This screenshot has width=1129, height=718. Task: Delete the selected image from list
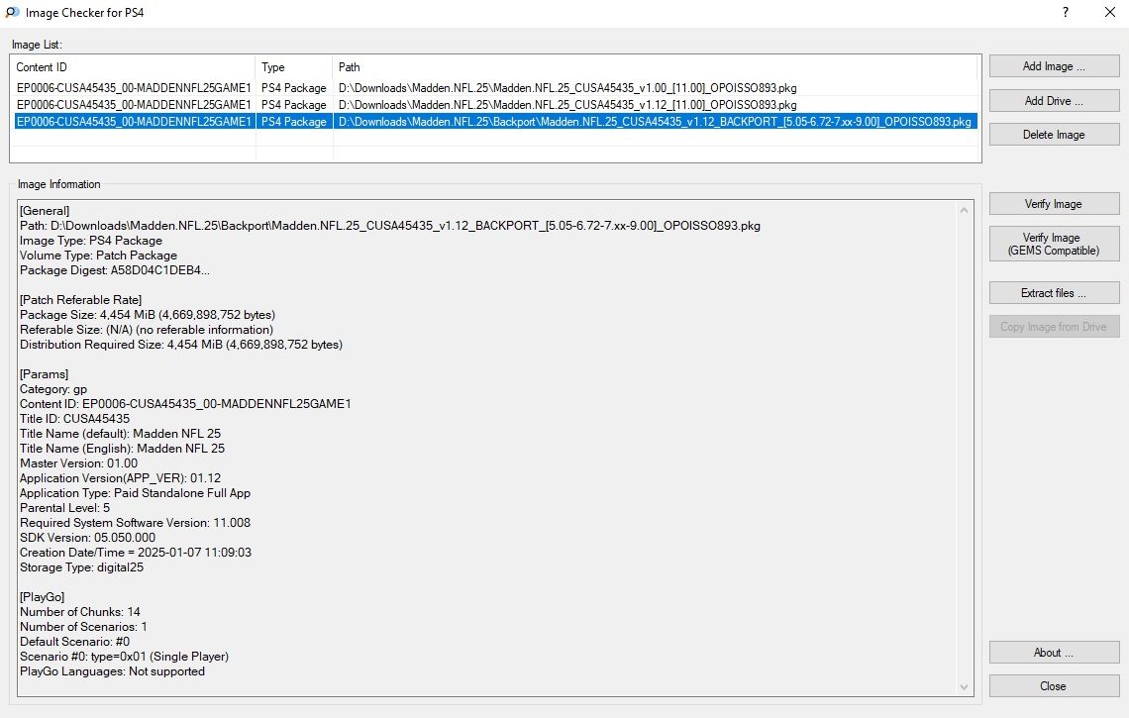coord(1054,135)
